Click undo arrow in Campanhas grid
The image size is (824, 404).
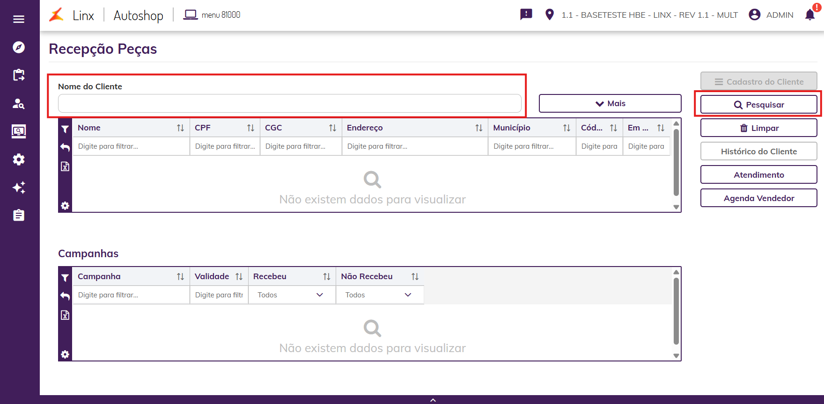pyautogui.click(x=65, y=296)
